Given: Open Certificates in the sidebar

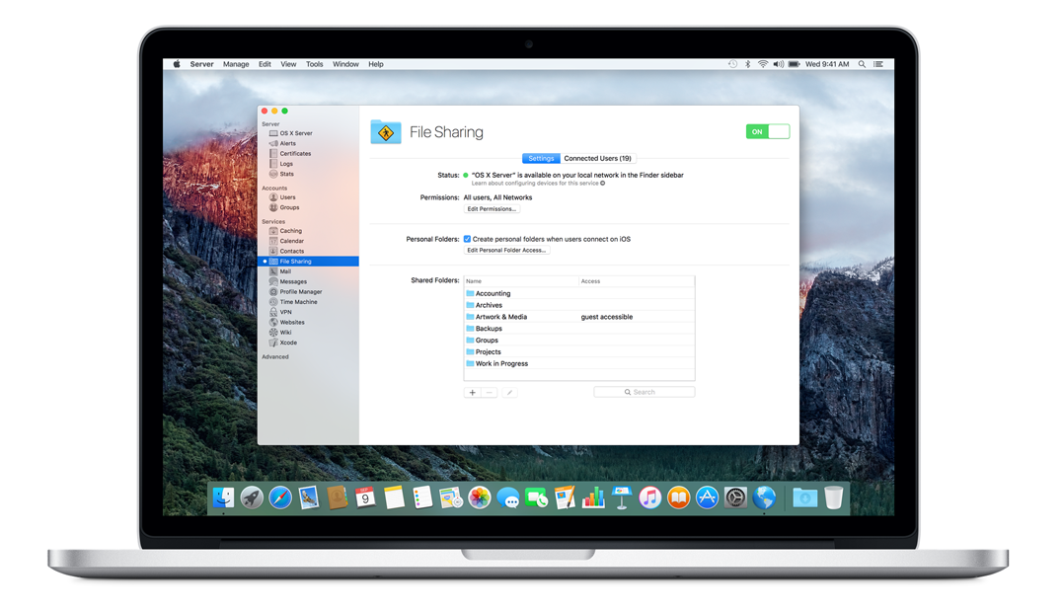Looking at the screenshot, I should point(295,154).
